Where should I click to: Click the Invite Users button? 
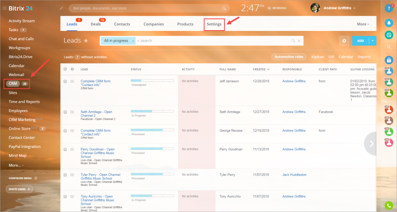(x=19, y=189)
